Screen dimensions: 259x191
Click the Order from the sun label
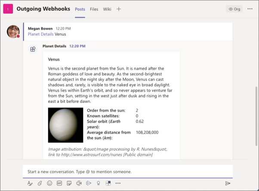tap(106, 110)
